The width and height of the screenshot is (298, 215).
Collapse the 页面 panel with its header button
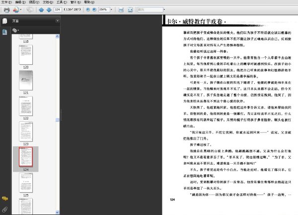click(58, 21)
